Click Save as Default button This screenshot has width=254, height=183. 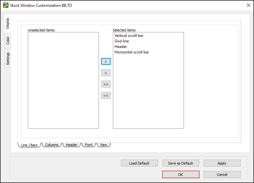[180, 163]
